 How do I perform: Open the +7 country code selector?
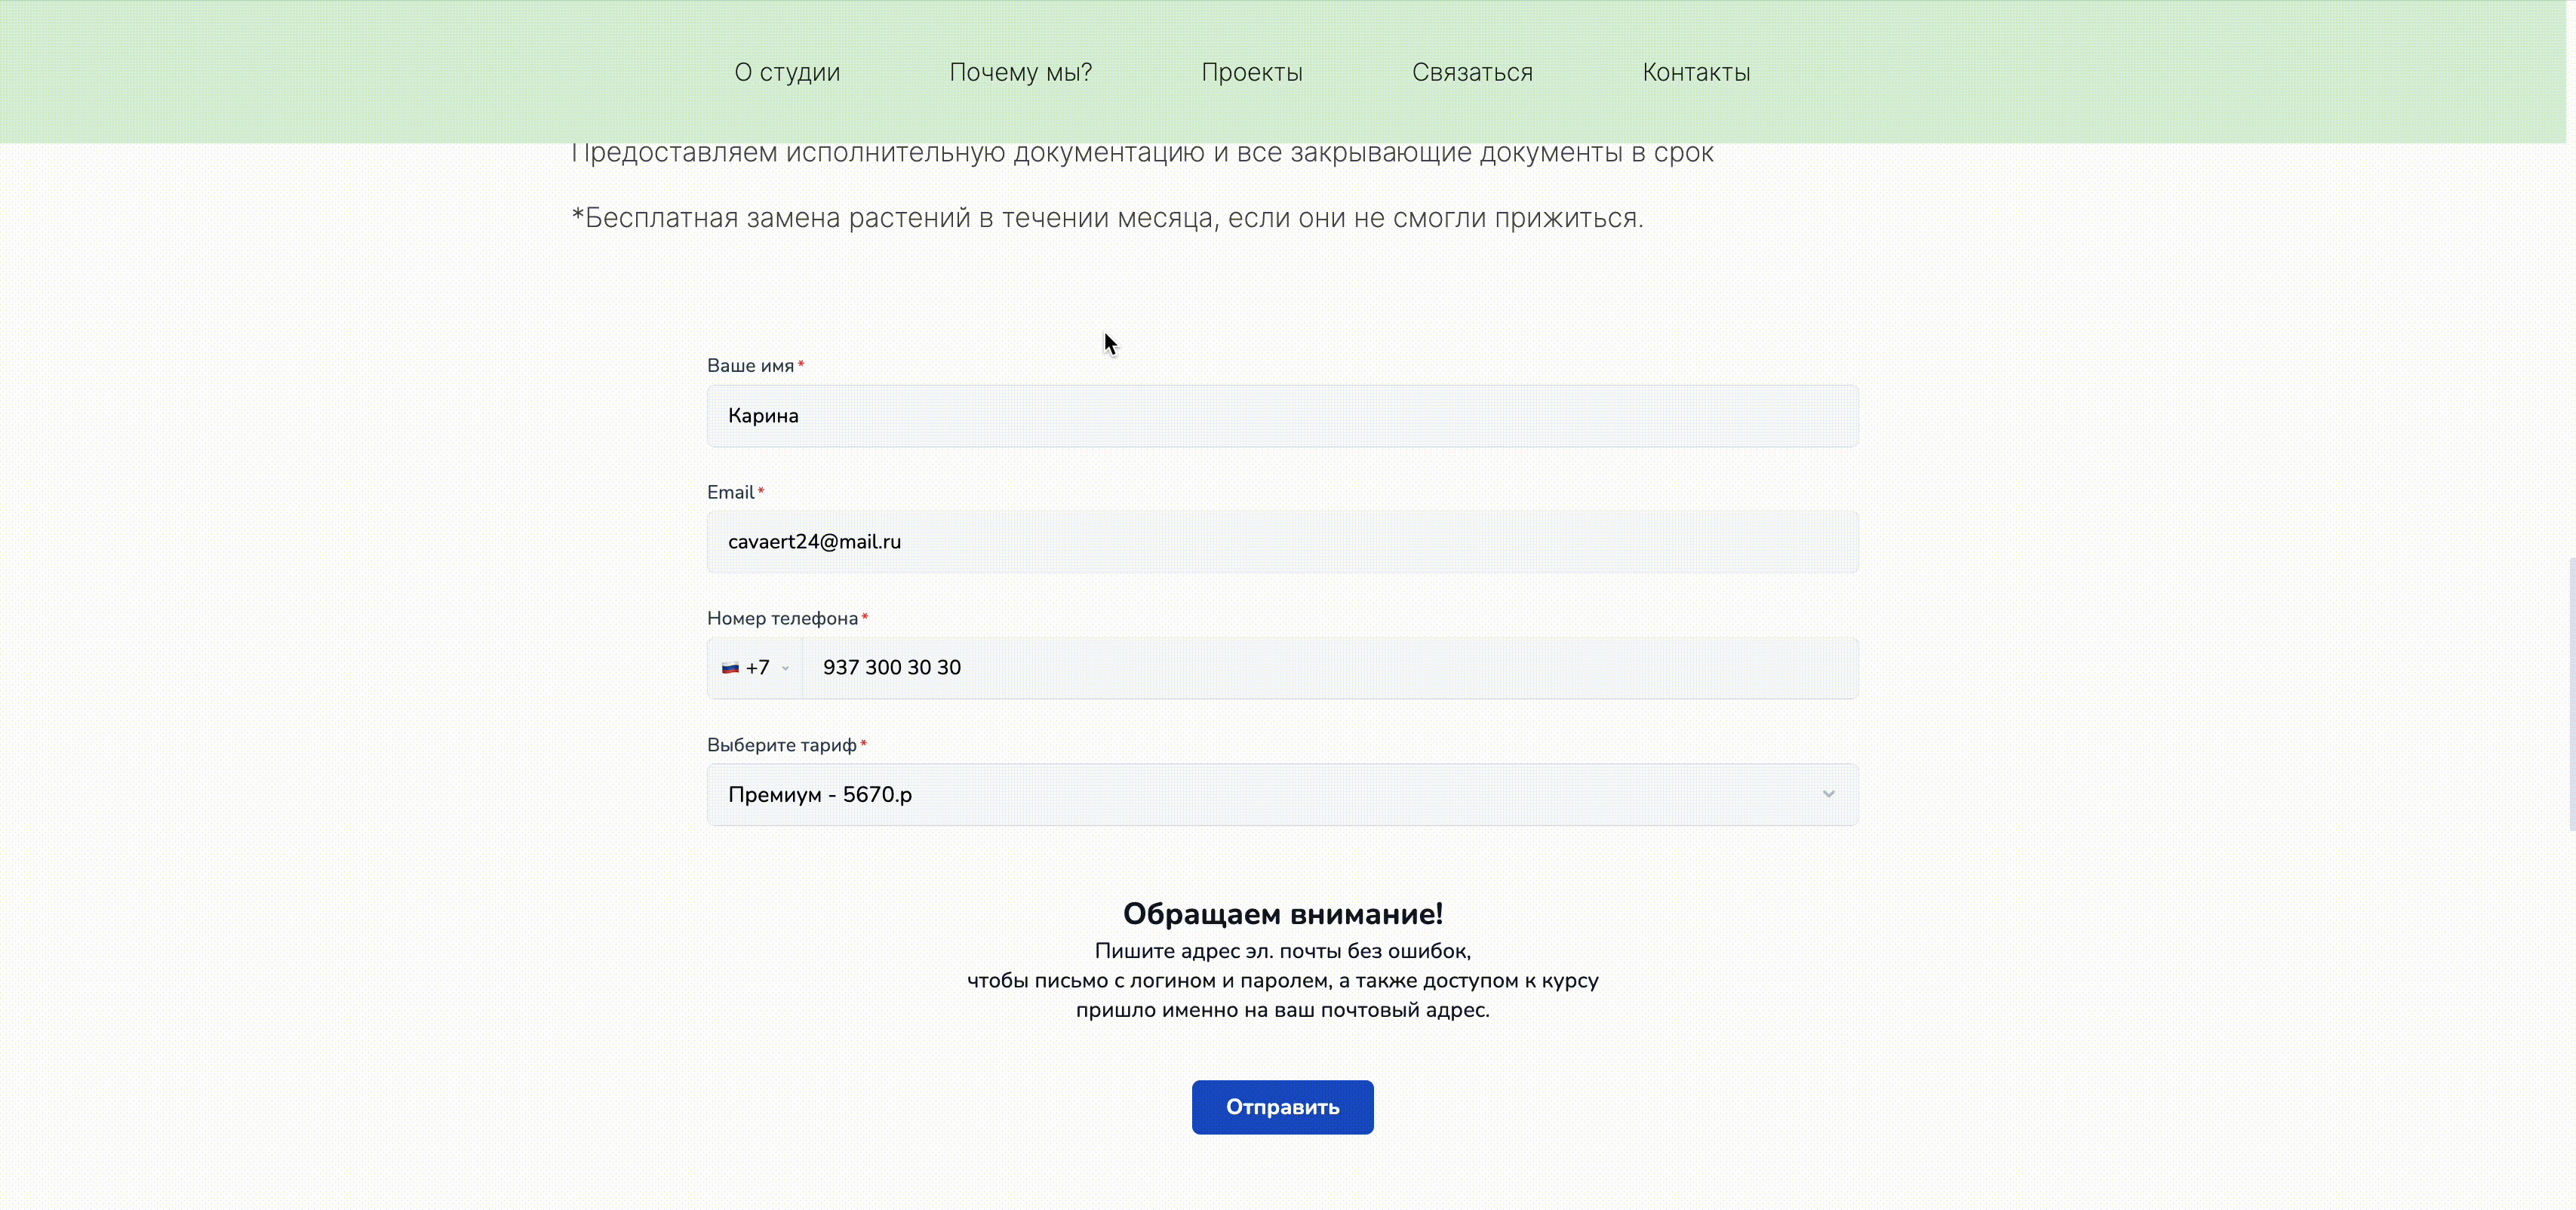click(755, 668)
